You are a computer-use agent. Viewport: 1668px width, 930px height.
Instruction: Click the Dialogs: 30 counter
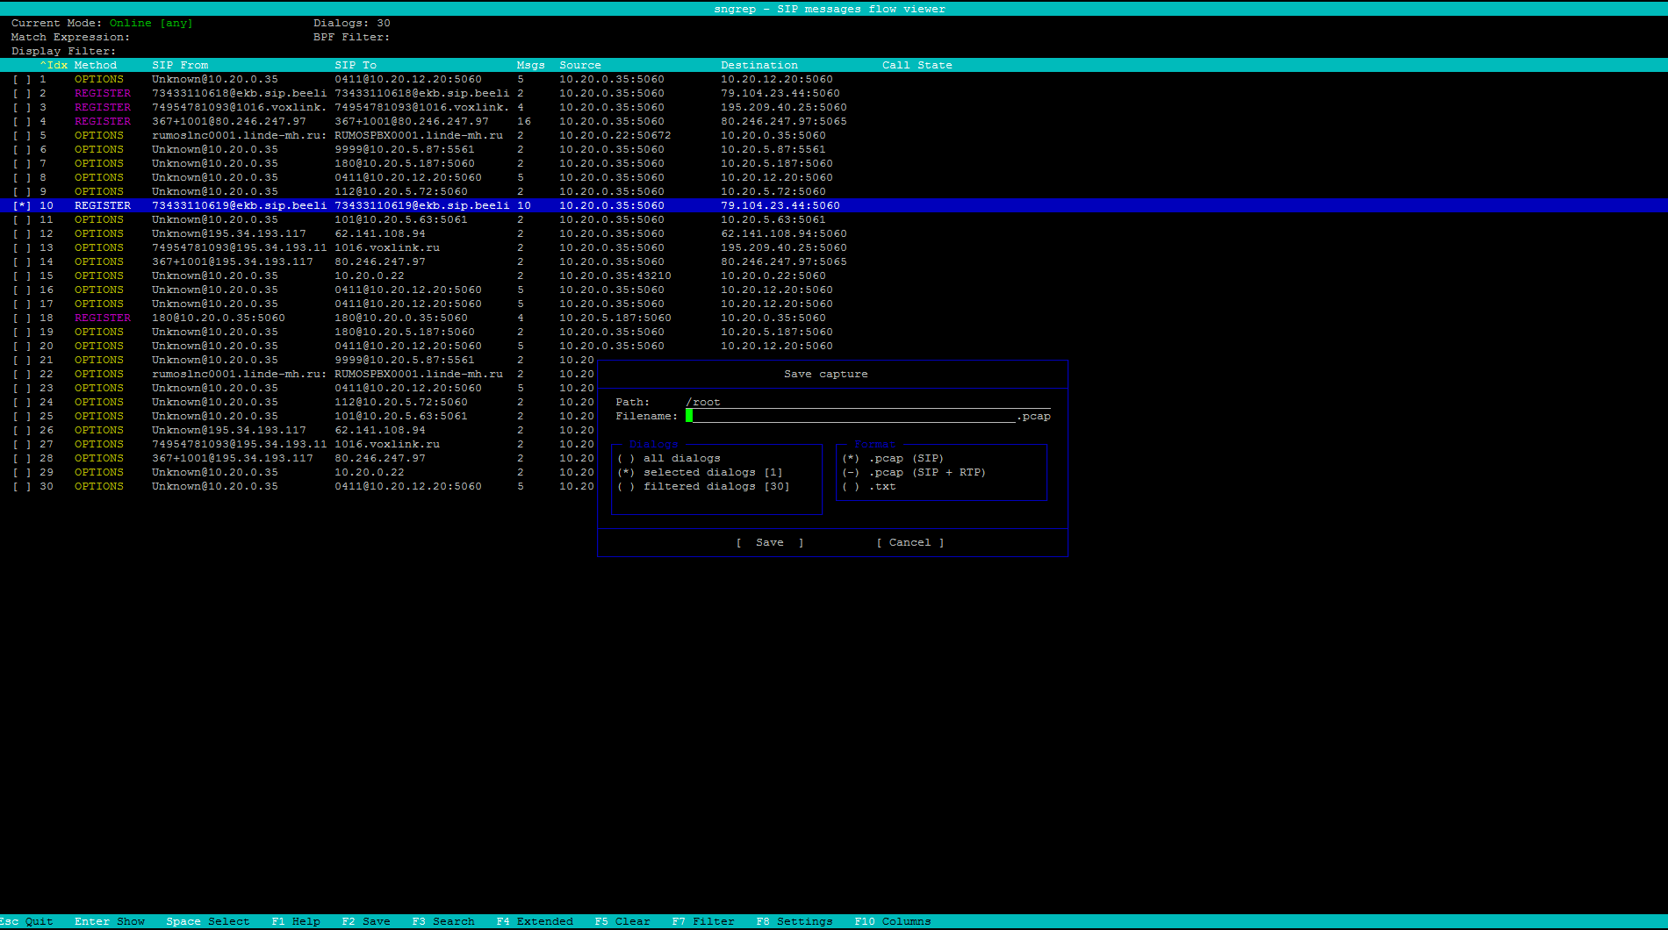pyautogui.click(x=352, y=23)
